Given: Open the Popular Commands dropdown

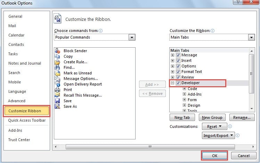Looking at the screenshot, I should (132, 37).
